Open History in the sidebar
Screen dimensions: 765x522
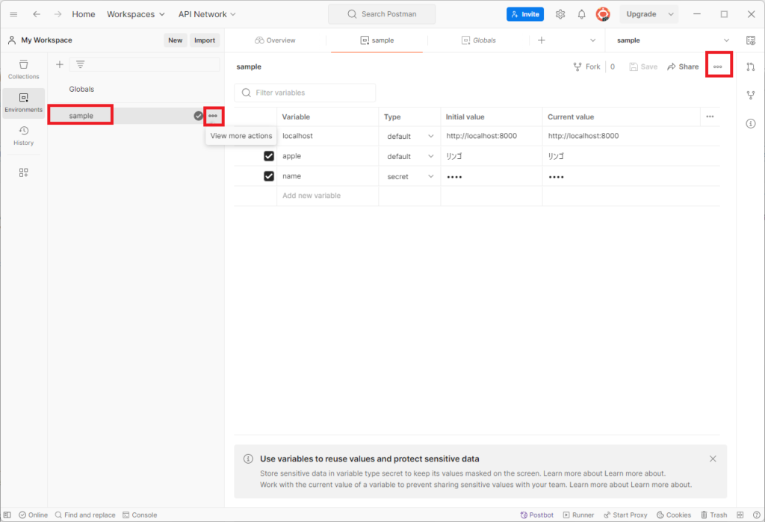tap(23, 136)
